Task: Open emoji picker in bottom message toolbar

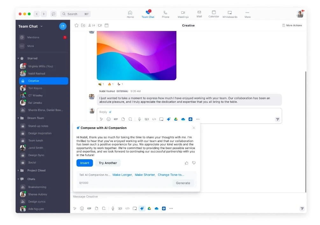Action: [82, 208]
